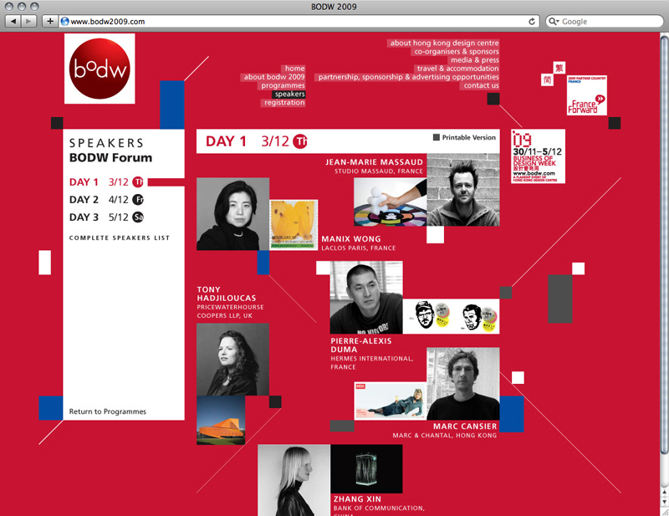The width and height of the screenshot is (669, 516).
Task: Click the Th badge beside Day 1 in sidebar
Action: click(138, 182)
